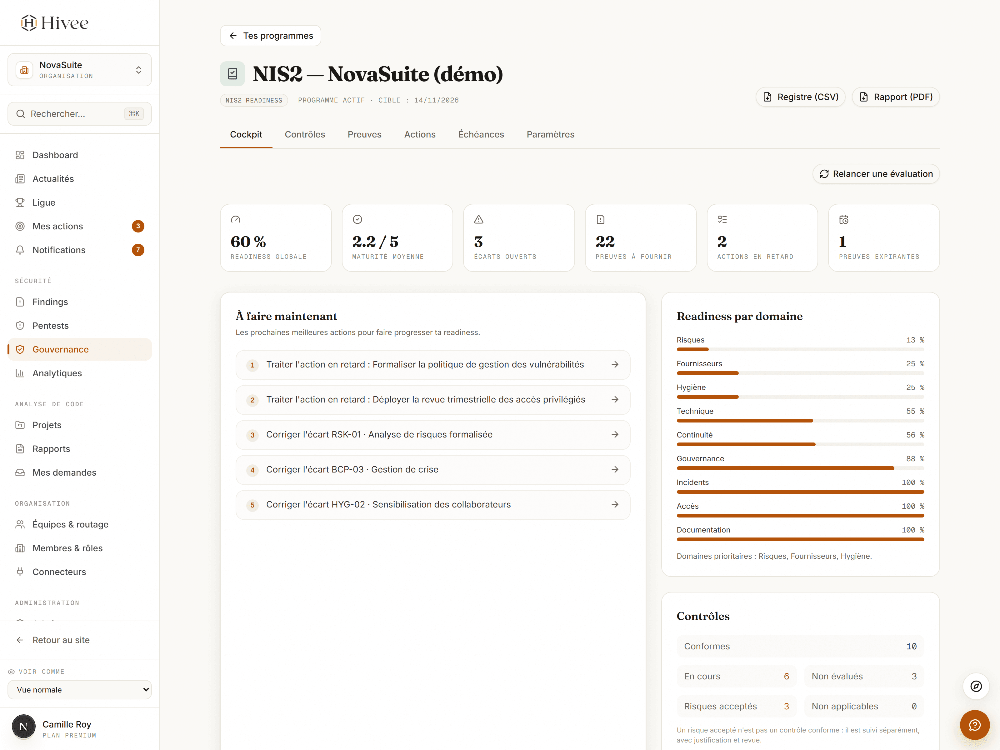
Task: Download the Rapport (PDF)
Action: pos(896,97)
